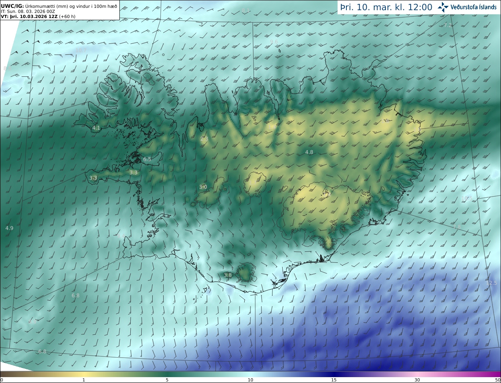Viewport: 501px width, 383px height.
Task: Click the 4.1 precipitation value in the Westfjords
Action: coord(96,128)
